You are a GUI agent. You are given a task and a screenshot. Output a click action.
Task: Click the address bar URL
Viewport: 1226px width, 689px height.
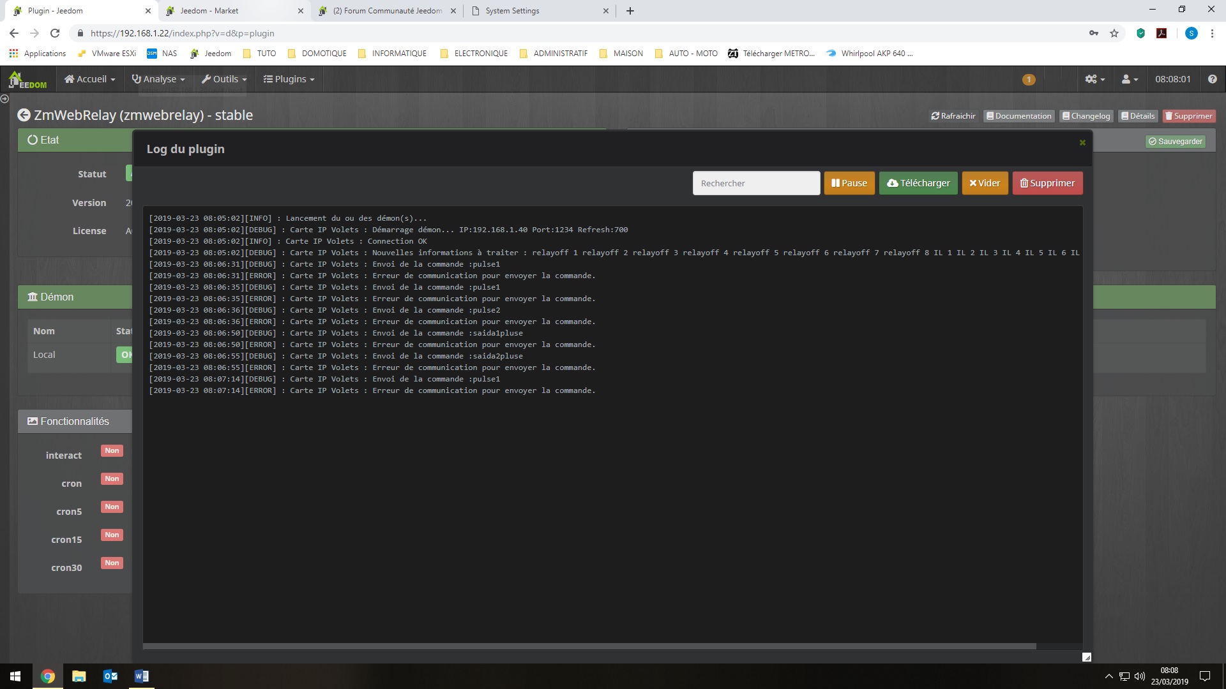(182, 33)
